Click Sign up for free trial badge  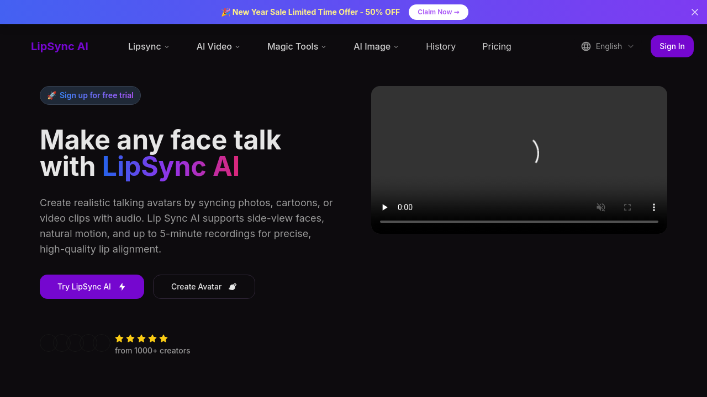(x=90, y=95)
